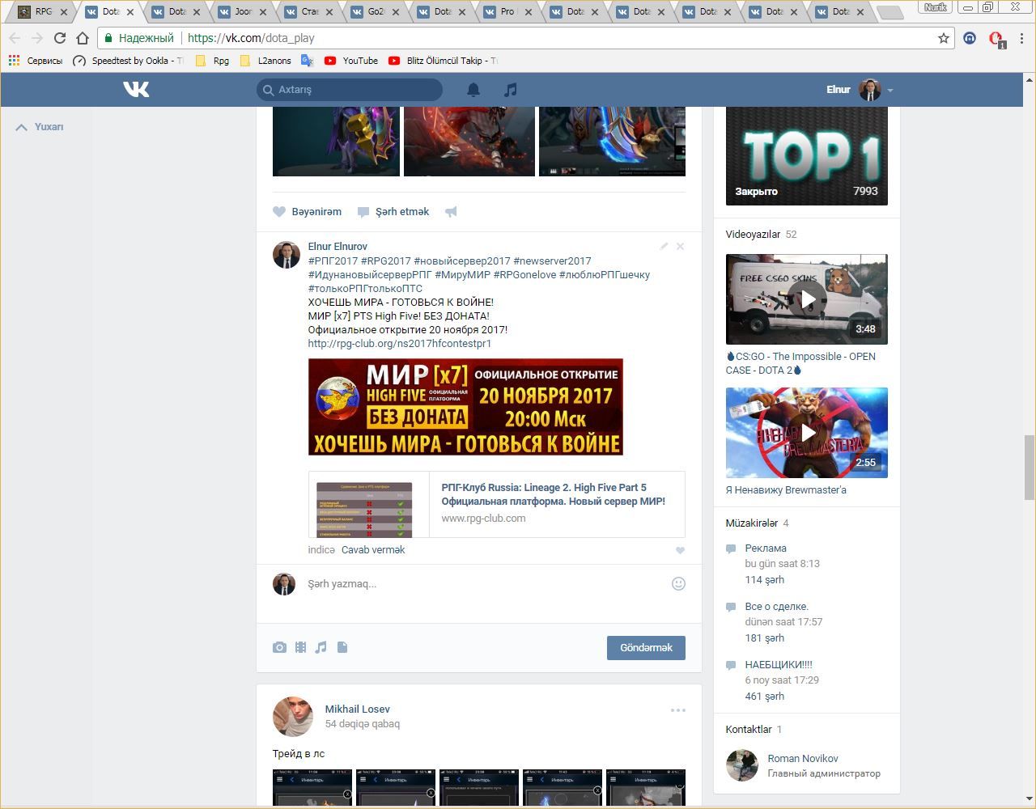1036x809 pixels.
Task: Click the Axtarış search field
Action: (350, 90)
